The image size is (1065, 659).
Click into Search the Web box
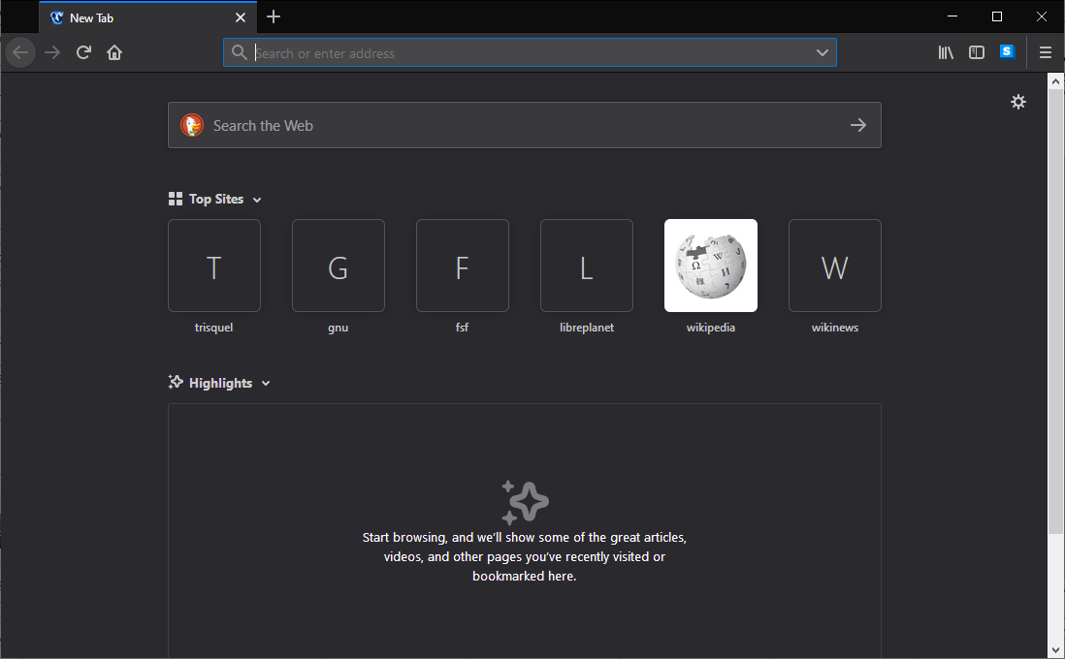tap(525, 125)
